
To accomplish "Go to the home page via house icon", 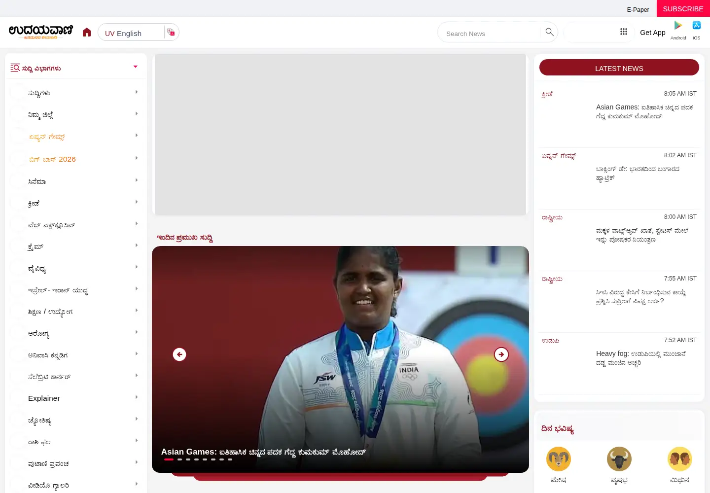I will [87, 33].
